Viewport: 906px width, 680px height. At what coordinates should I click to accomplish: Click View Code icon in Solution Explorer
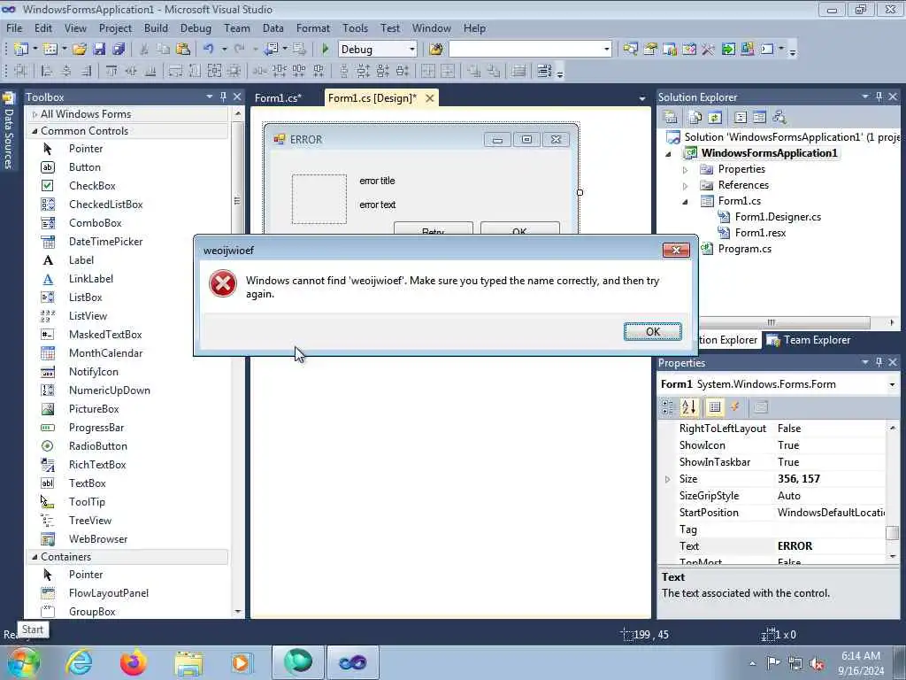[x=741, y=118]
